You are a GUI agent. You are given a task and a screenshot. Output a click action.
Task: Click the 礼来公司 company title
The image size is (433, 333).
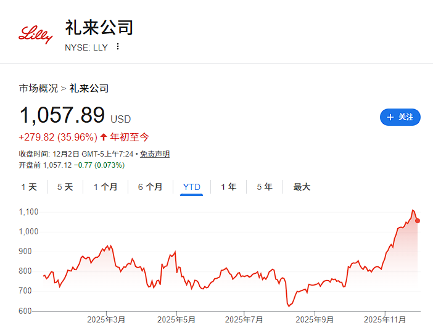coord(99,27)
